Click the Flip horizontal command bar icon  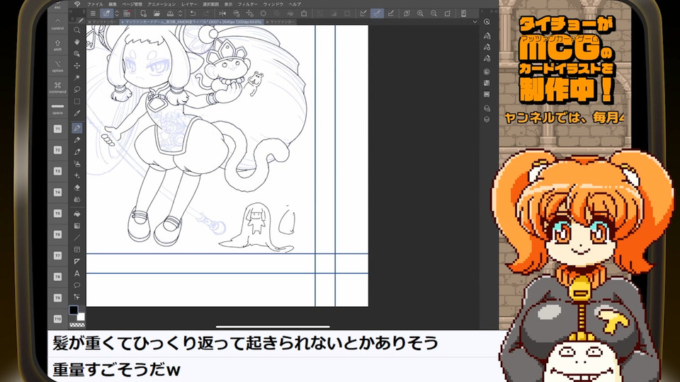pyautogui.click(x=222, y=13)
